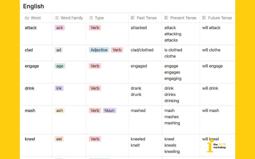
Task: Click the purple ink word family tag
Action: (59, 88)
